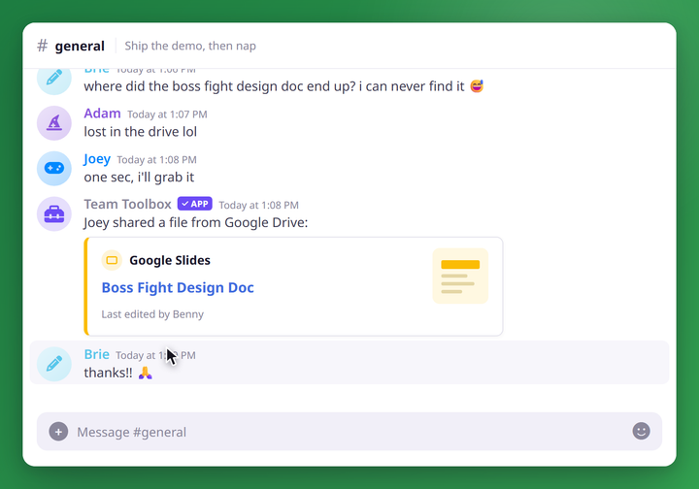The image size is (699, 489).
Task: Open the Boss Fight Design Doc link
Action: pyautogui.click(x=178, y=288)
